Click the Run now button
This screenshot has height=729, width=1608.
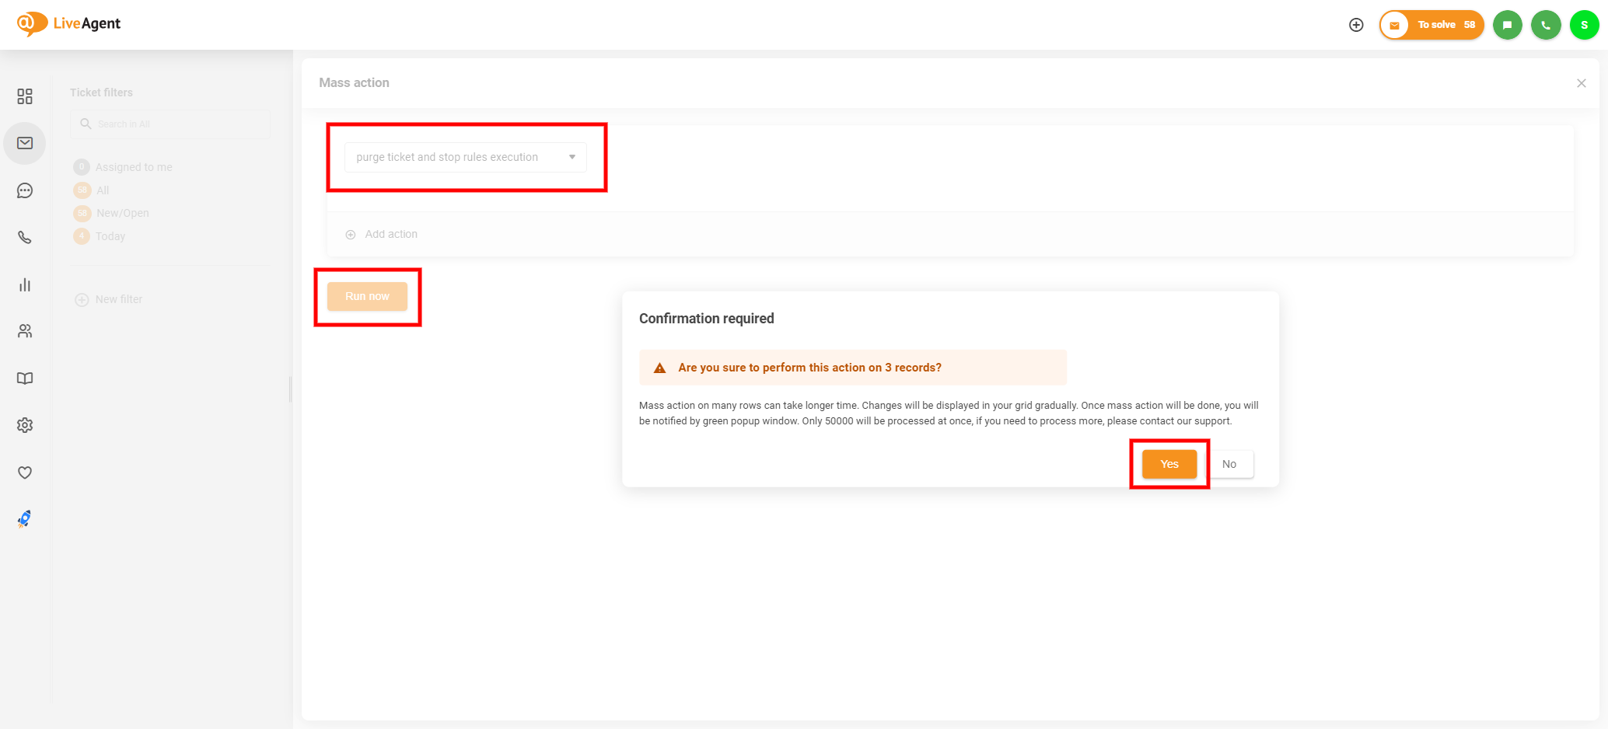[x=367, y=296]
